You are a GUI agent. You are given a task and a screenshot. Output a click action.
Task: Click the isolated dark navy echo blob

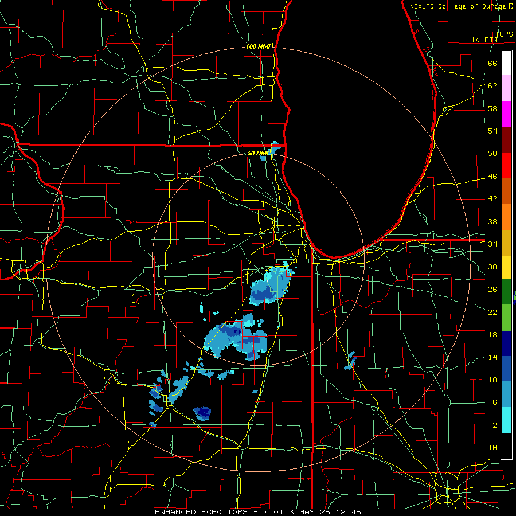pos(202,413)
